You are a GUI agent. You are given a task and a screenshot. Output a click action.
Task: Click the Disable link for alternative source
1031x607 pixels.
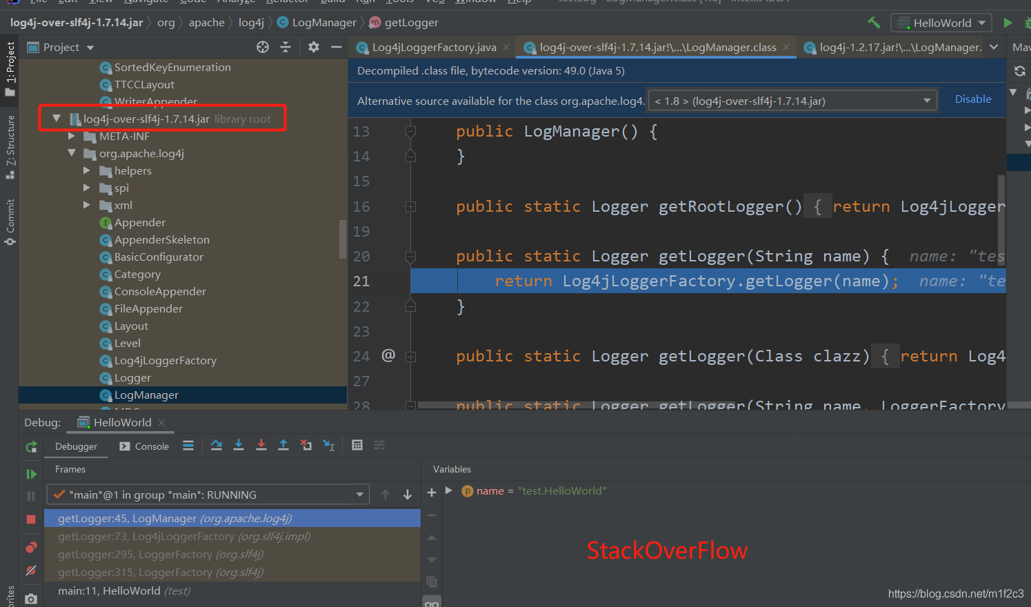point(973,99)
